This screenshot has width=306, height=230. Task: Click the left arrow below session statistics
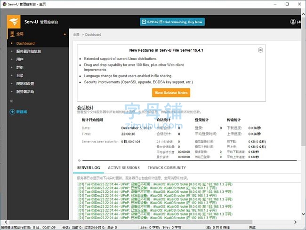point(80,160)
